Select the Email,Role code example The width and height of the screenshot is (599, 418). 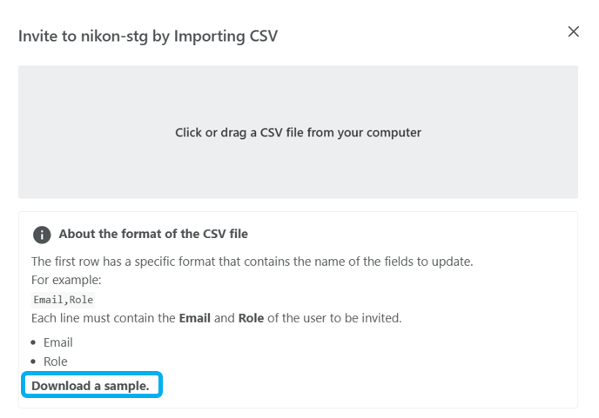click(64, 300)
